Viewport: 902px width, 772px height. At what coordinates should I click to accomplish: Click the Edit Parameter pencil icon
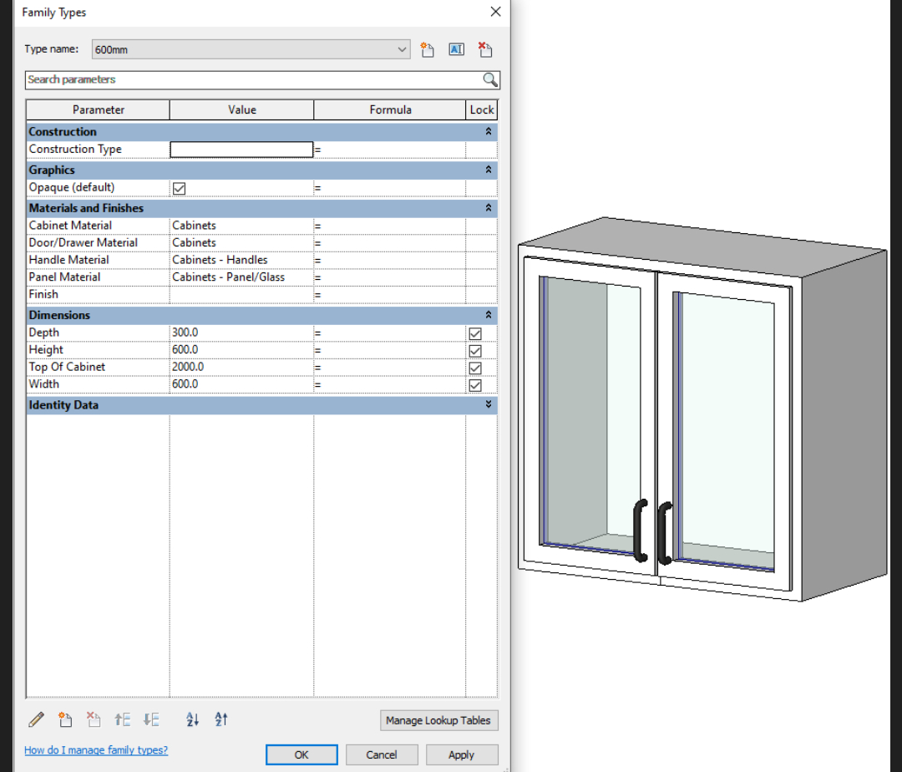pos(37,719)
